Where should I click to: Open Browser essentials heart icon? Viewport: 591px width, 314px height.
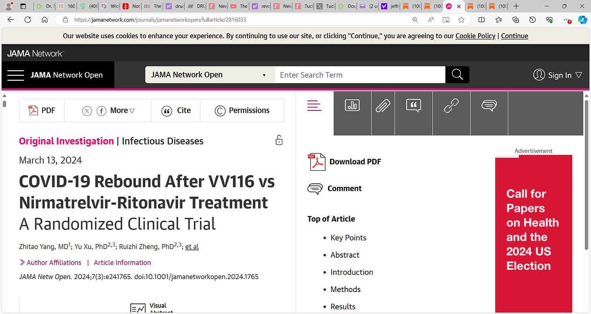(x=550, y=19)
